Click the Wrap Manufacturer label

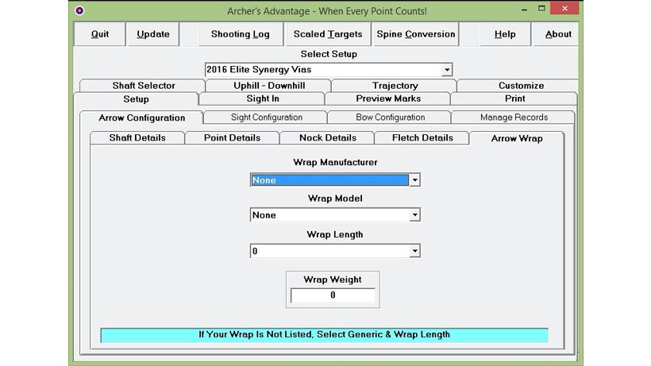click(x=335, y=162)
